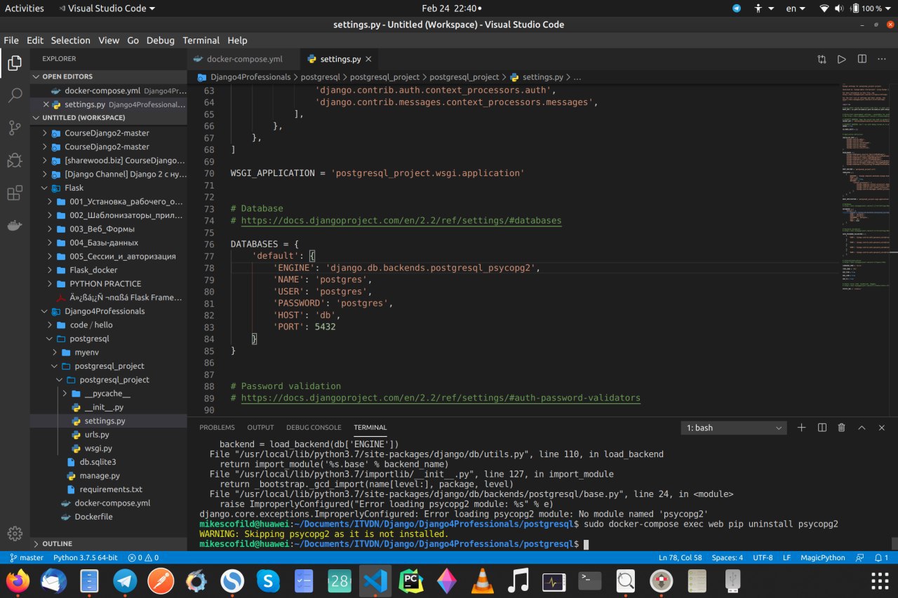This screenshot has width=898, height=598.
Task: Close settings.py in Open Editors list
Action: click(46, 104)
